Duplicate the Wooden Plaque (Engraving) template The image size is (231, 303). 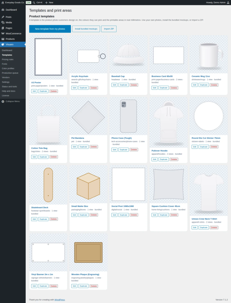pyautogui.click(x=83, y=286)
